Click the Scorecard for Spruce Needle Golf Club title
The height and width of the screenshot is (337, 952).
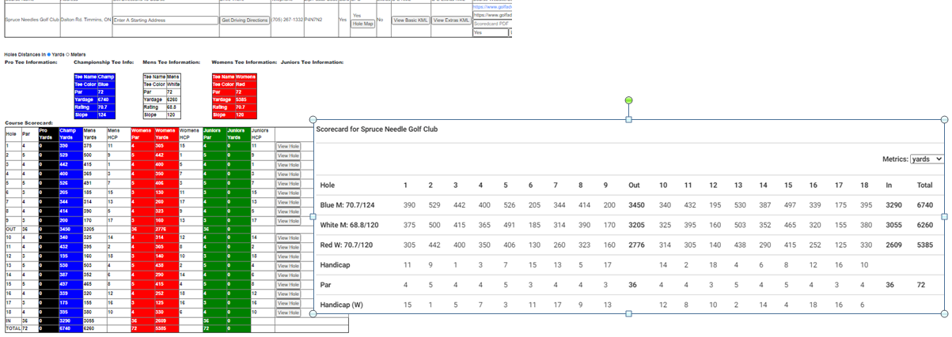pyautogui.click(x=376, y=129)
